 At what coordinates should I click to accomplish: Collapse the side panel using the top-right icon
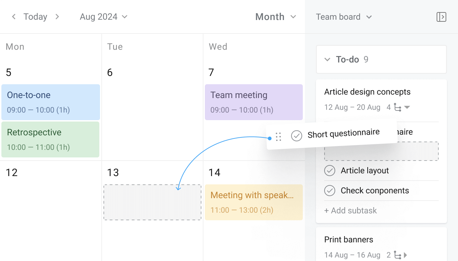click(441, 17)
